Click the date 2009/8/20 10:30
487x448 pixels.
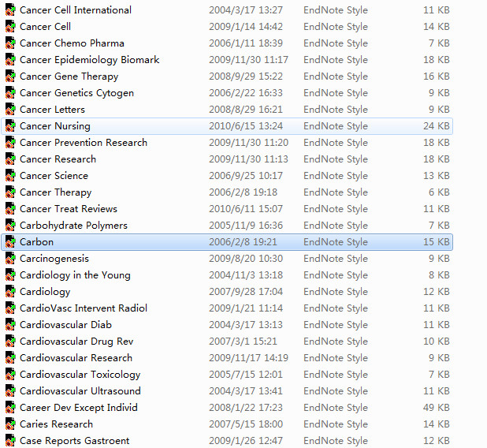tap(246, 259)
